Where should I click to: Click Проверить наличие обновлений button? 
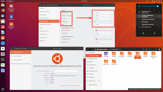(x=70, y=86)
